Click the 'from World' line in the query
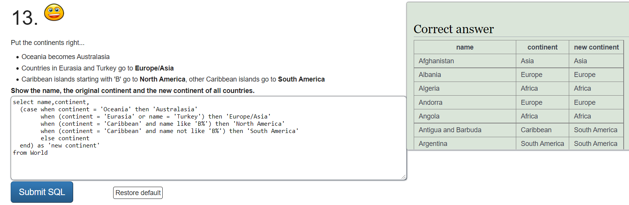 30,153
